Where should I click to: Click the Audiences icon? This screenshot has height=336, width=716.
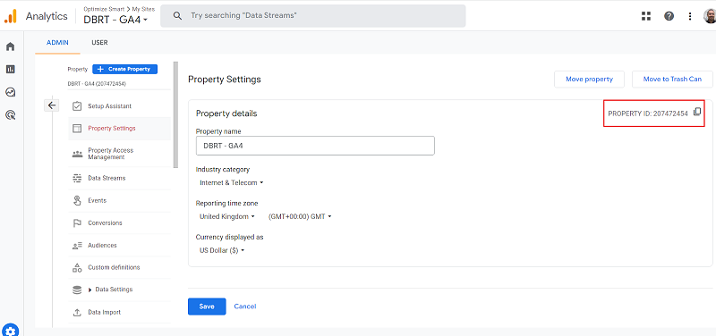[x=77, y=246]
